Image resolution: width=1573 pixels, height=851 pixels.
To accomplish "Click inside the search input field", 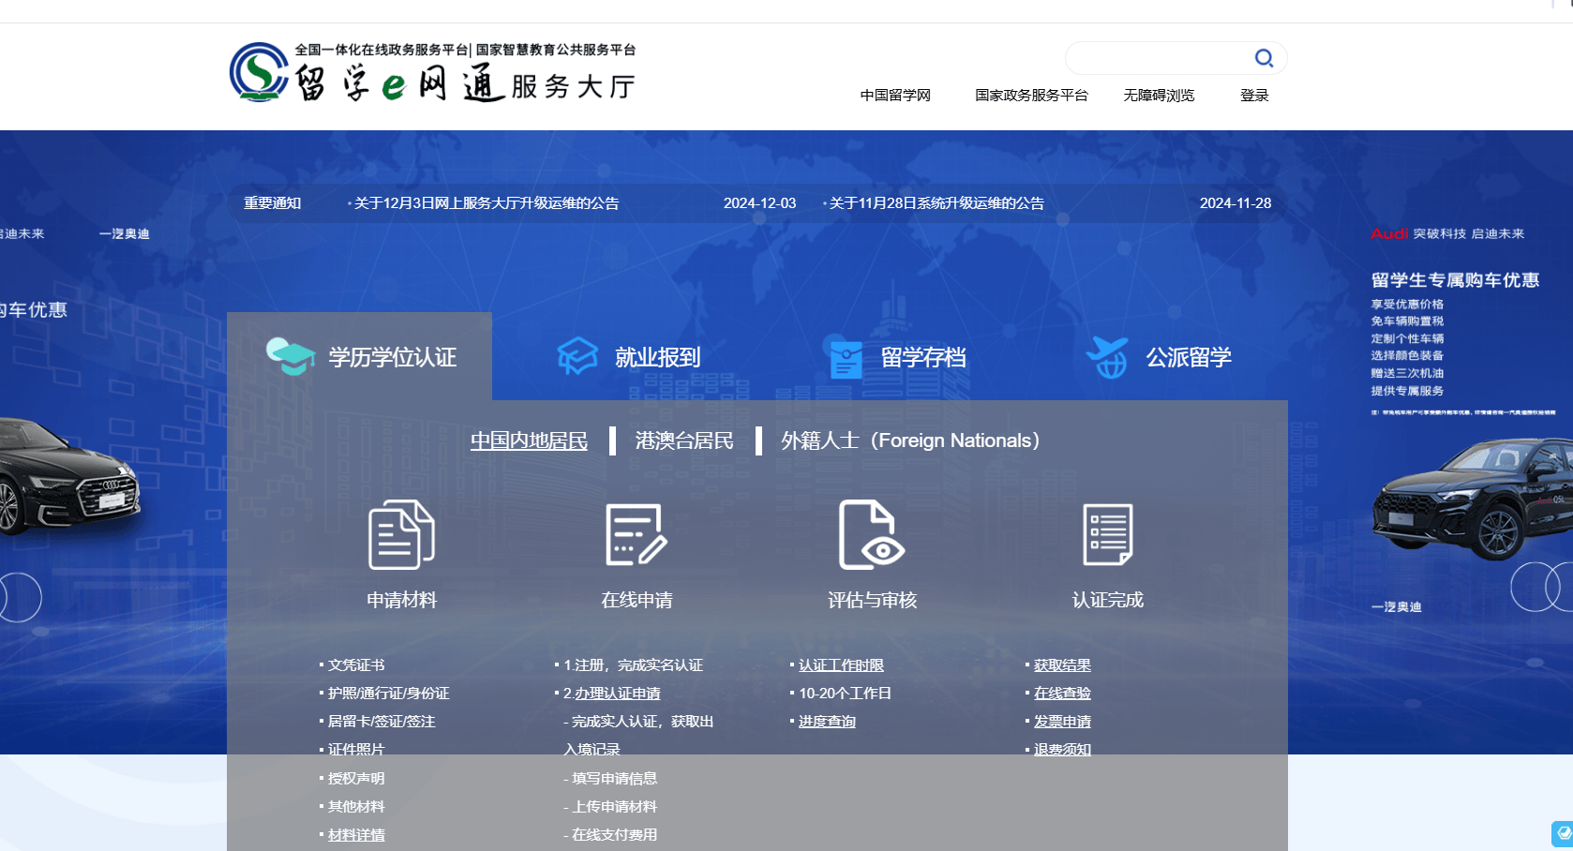I will coord(1158,58).
